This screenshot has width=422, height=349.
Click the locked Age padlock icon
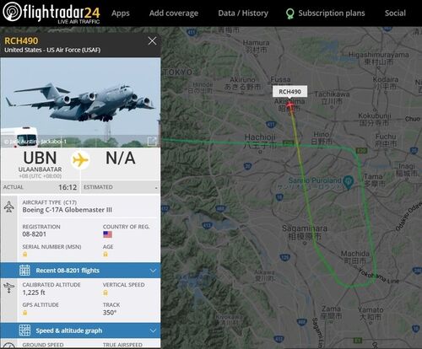pos(105,255)
